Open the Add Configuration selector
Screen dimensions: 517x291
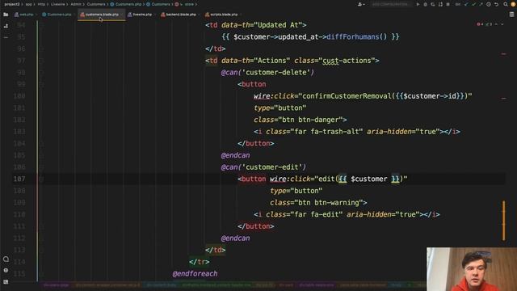tap(390, 4)
